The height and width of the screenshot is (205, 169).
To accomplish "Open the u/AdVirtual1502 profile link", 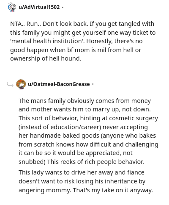I will click(39, 7).
